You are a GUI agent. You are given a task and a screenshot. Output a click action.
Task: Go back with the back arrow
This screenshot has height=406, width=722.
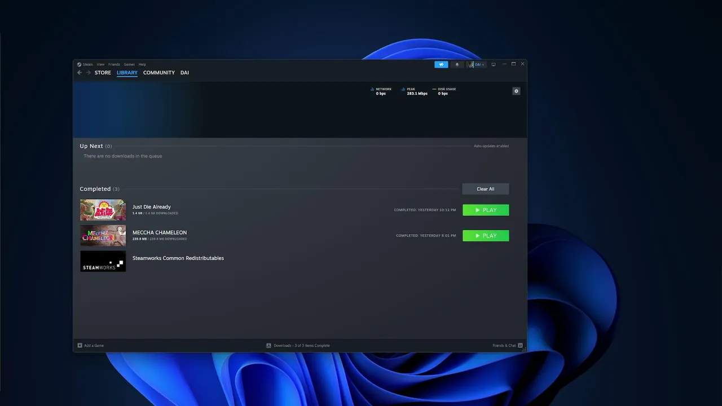(x=80, y=73)
